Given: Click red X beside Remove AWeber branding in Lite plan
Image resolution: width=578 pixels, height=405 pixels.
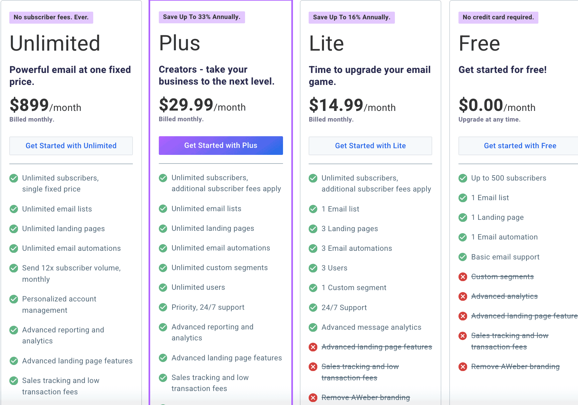Looking at the screenshot, I should (313, 398).
